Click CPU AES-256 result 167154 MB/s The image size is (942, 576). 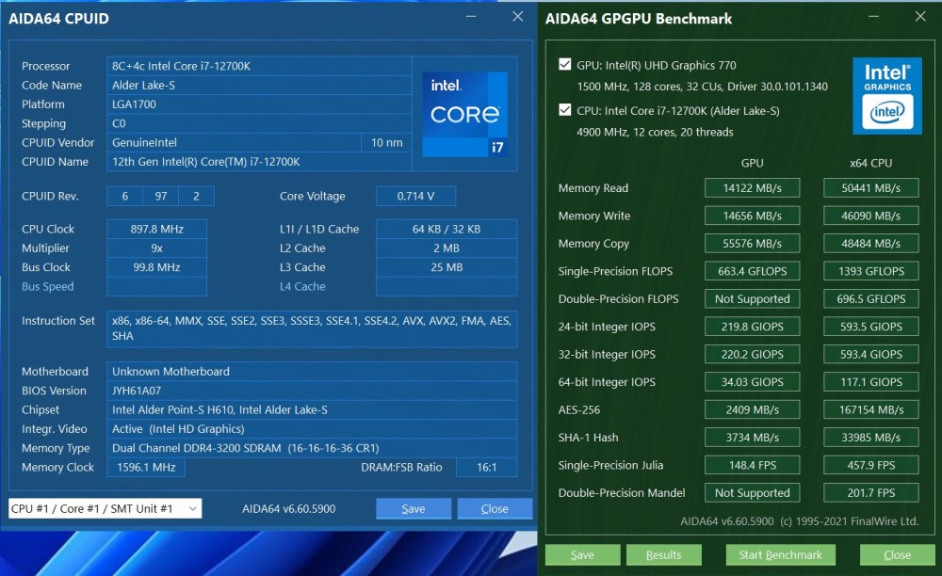click(x=871, y=409)
